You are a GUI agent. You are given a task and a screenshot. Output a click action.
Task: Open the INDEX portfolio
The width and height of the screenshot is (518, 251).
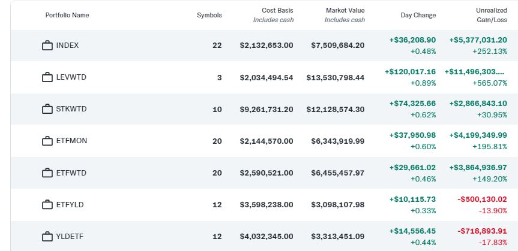coord(67,46)
